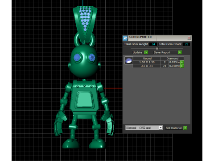The image size is (214, 161).
Task: Click green arrow next to Set Material
Action: [x=185, y=128]
